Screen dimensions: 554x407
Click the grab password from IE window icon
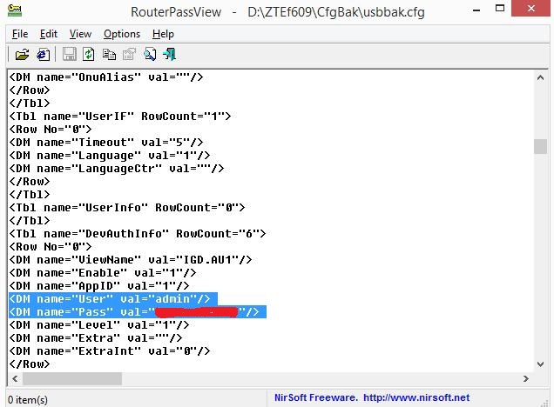click(x=44, y=55)
